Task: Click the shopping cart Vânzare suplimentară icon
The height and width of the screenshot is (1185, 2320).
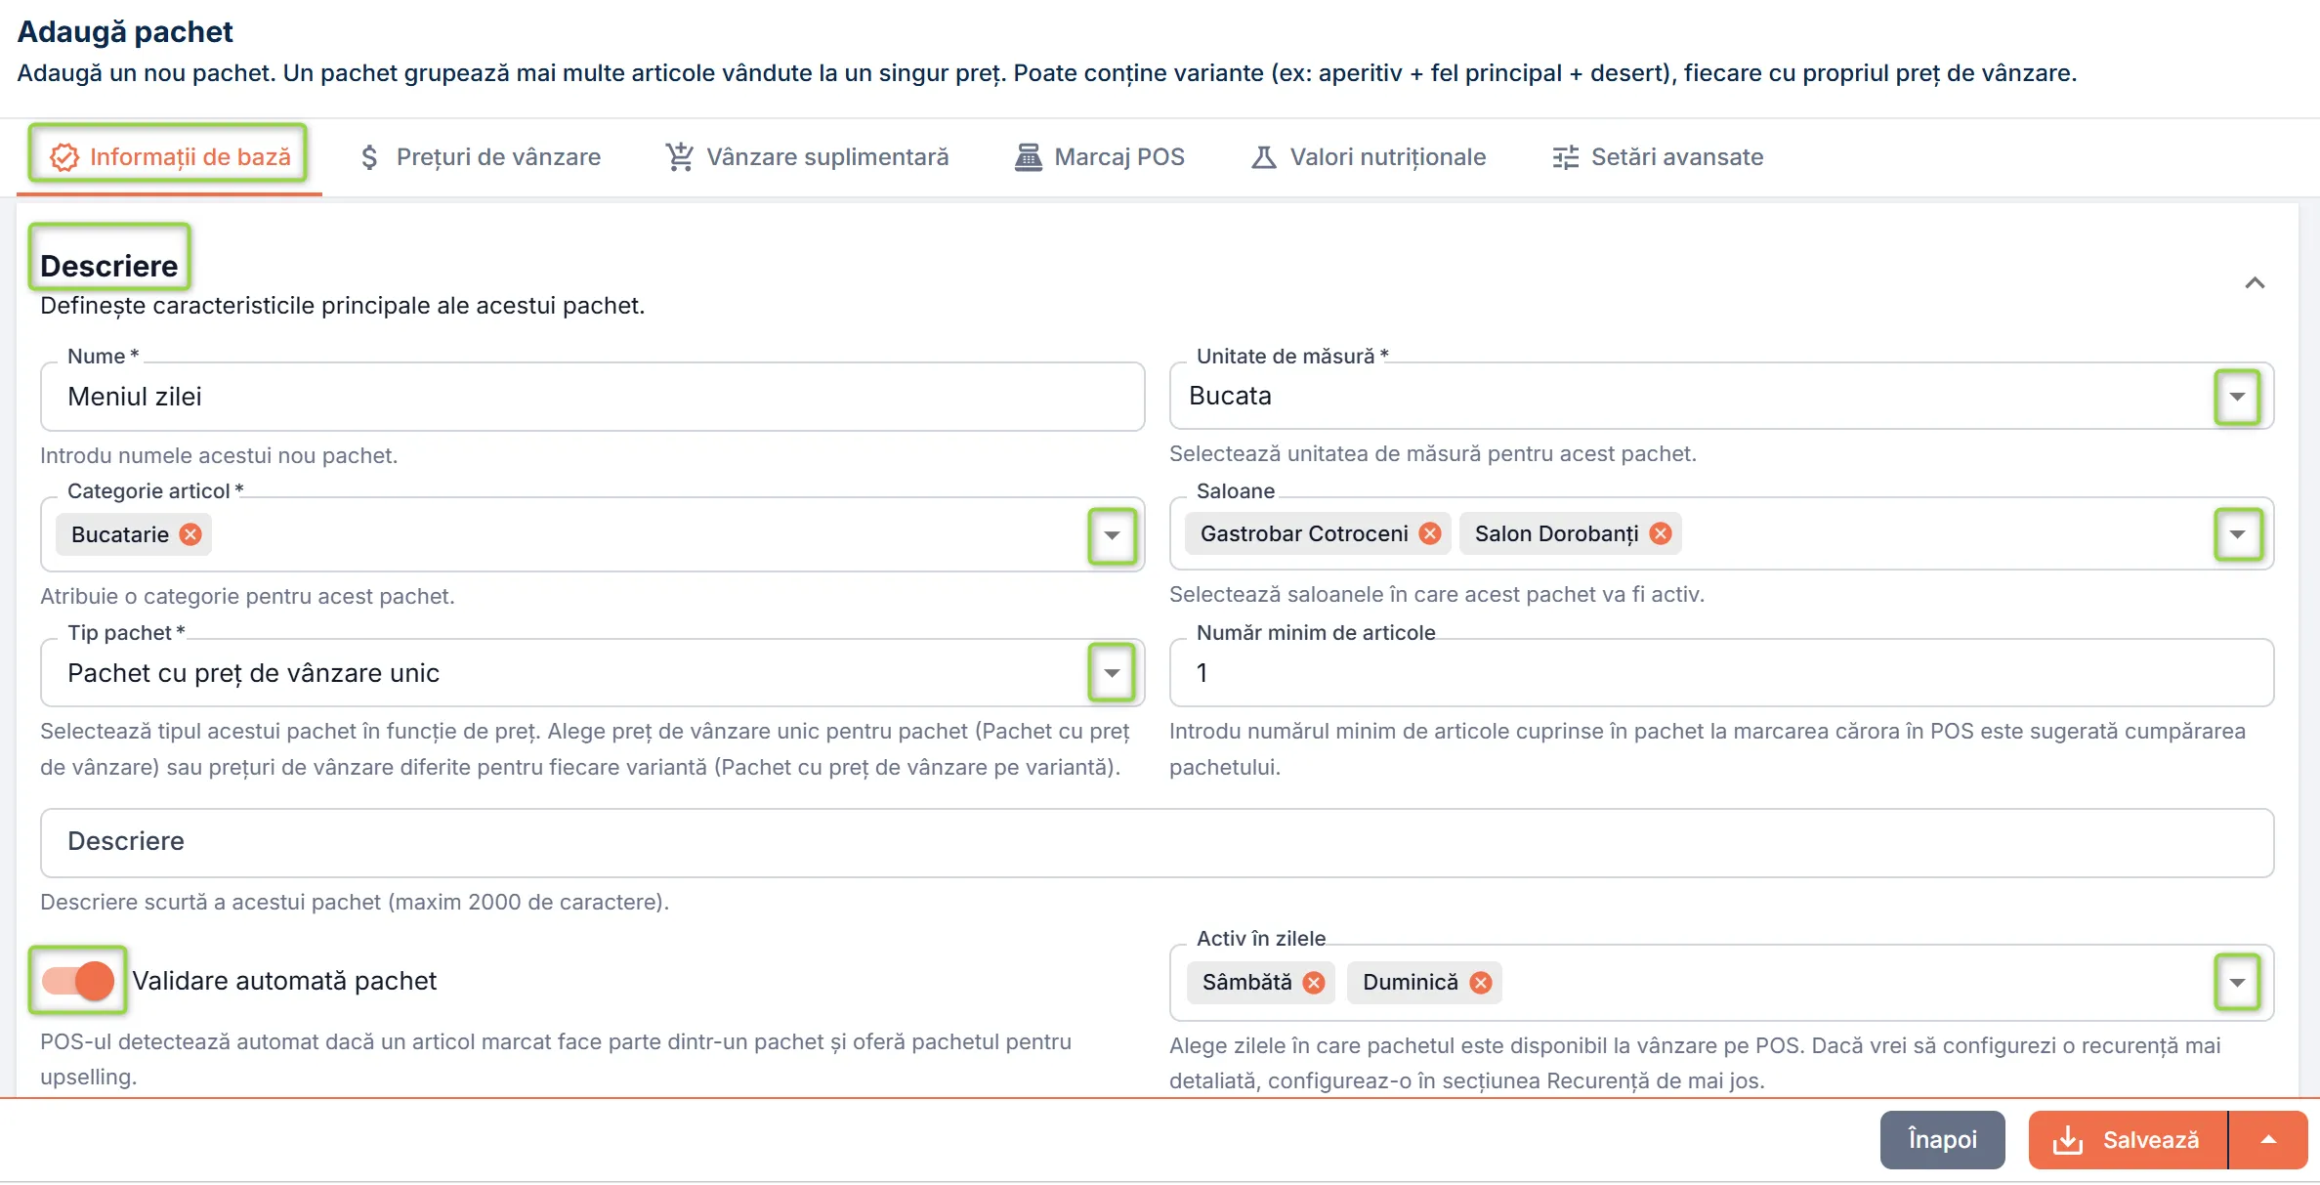Action: (x=680, y=157)
